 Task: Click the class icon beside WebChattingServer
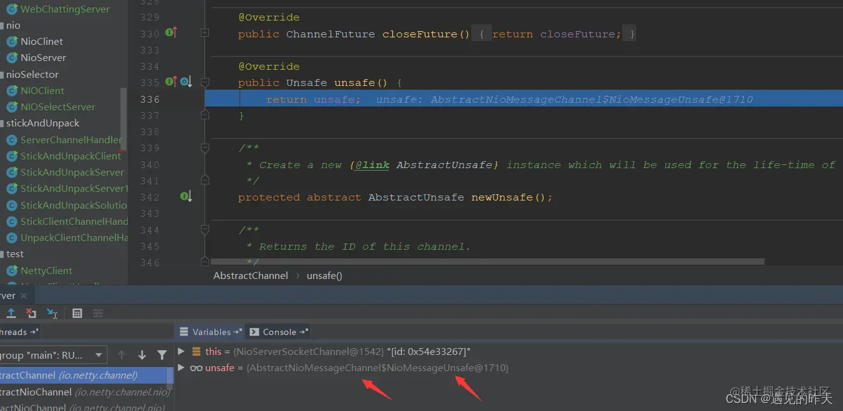tap(12, 9)
